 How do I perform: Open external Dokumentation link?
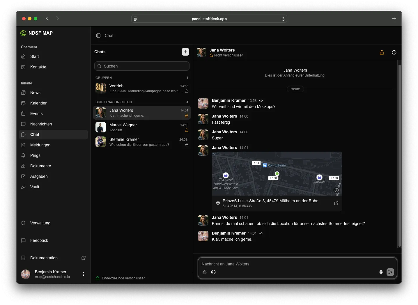point(54,258)
